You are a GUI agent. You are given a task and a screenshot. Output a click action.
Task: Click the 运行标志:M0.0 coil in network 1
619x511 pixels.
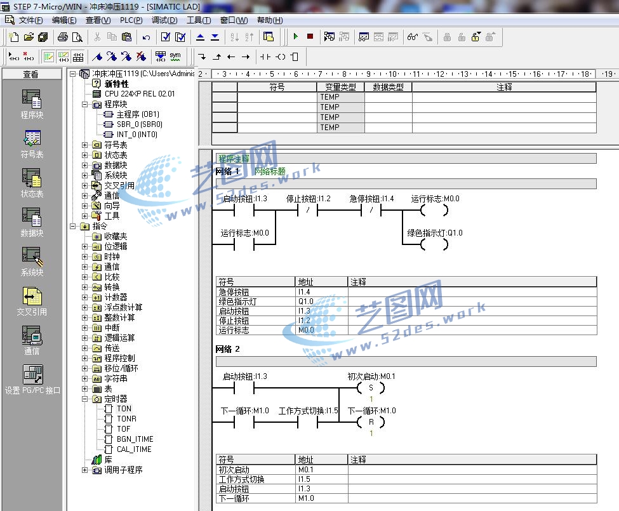coord(434,210)
